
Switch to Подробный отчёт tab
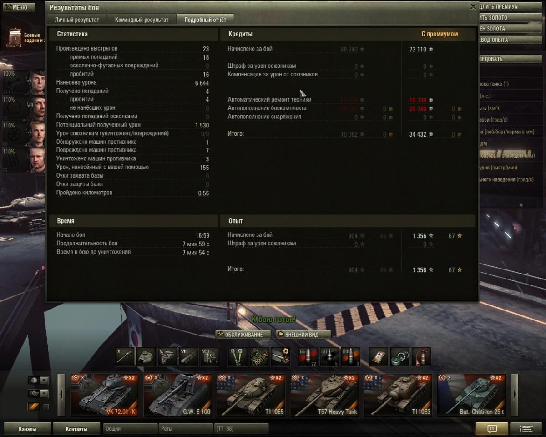[205, 20]
